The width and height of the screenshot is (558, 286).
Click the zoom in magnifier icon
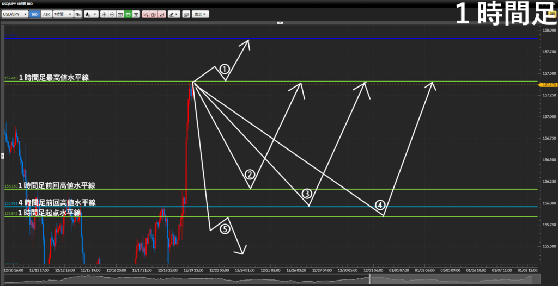[x=104, y=14]
